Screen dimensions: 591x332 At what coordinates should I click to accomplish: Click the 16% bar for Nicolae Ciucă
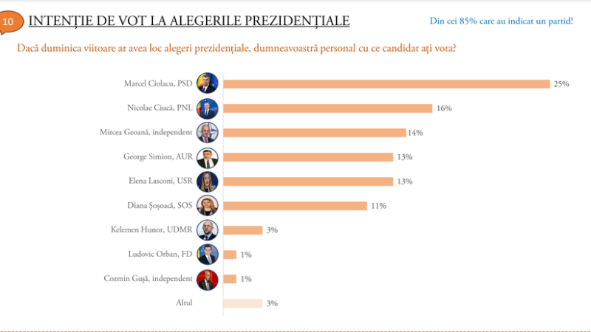(327, 108)
